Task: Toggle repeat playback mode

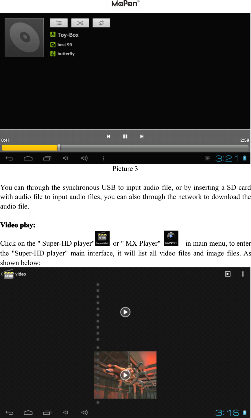Action: [101, 23]
